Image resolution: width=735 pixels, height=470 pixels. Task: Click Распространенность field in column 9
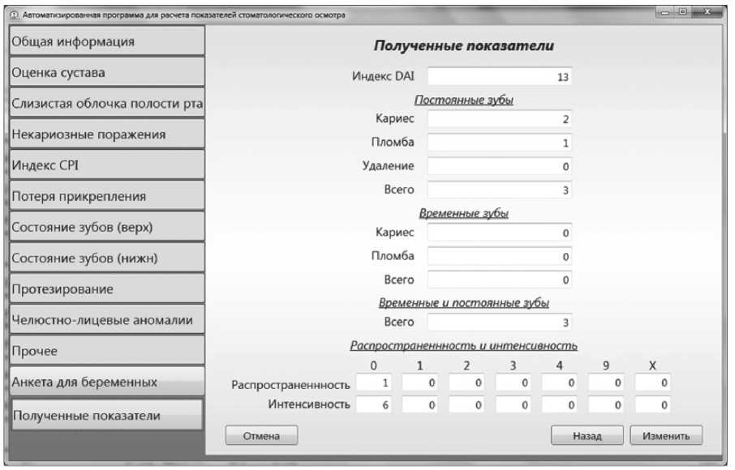pyautogui.click(x=606, y=382)
